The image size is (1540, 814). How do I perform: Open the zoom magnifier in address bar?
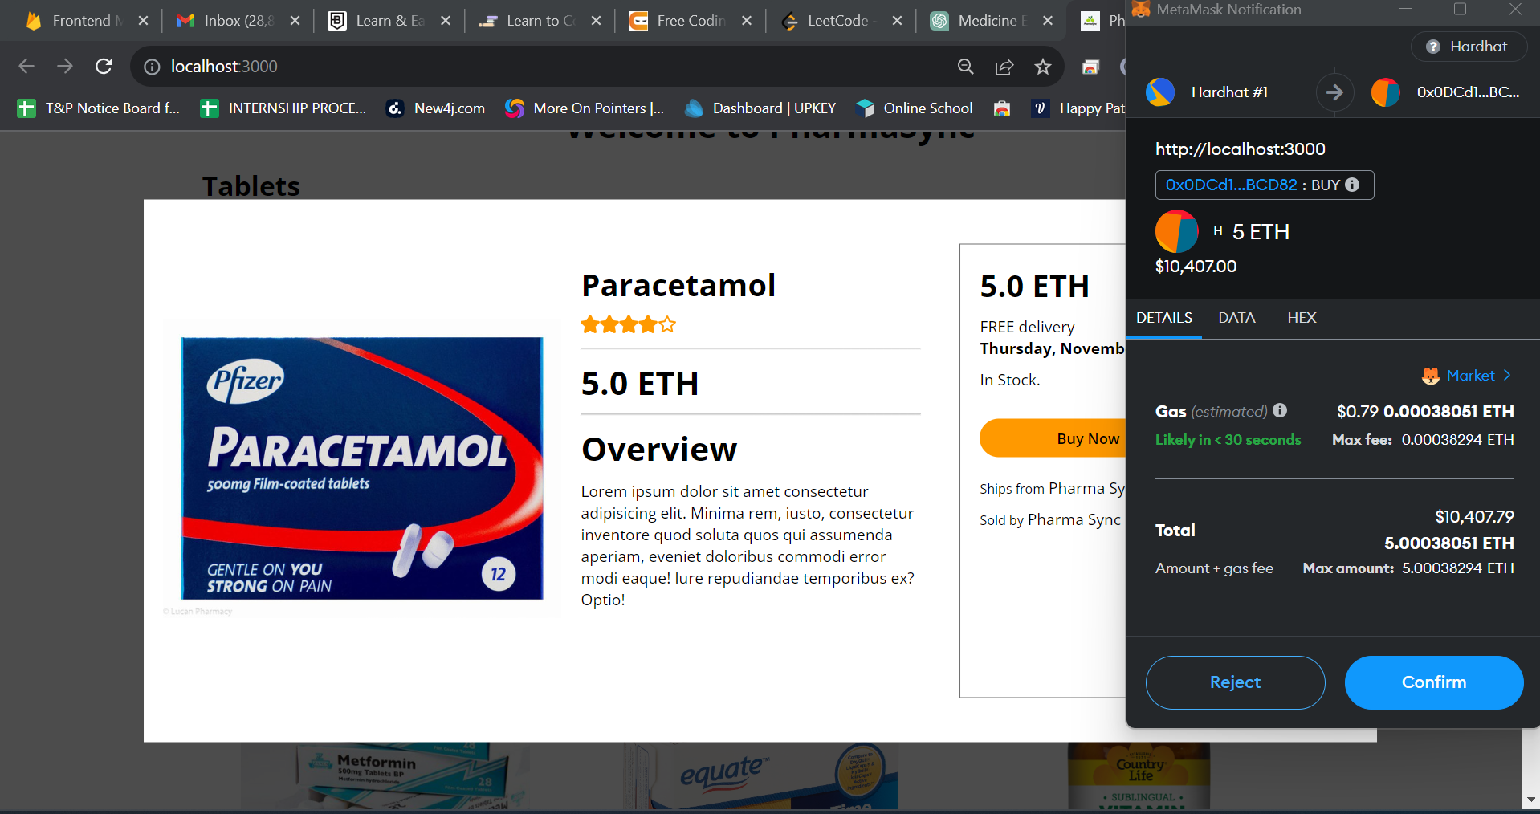(x=966, y=67)
